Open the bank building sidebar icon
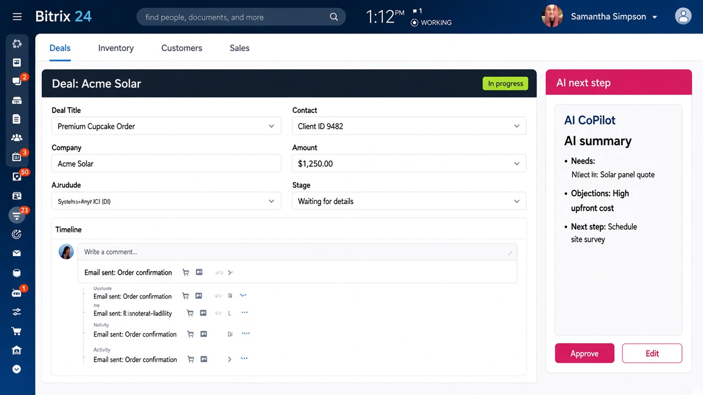Image resolution: width=703 pixels, height=395 pixels. pyautogui.click(x=17, y=351)
